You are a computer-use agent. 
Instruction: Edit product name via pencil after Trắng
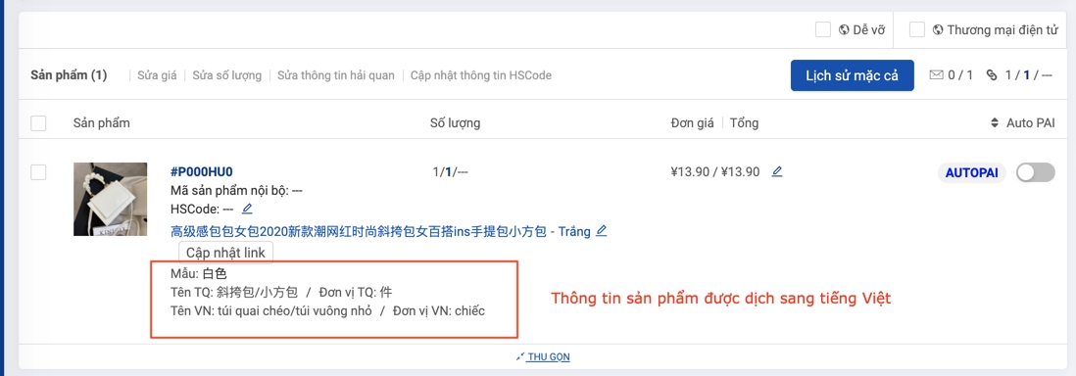pyautogui.click(x=601, y=231)
